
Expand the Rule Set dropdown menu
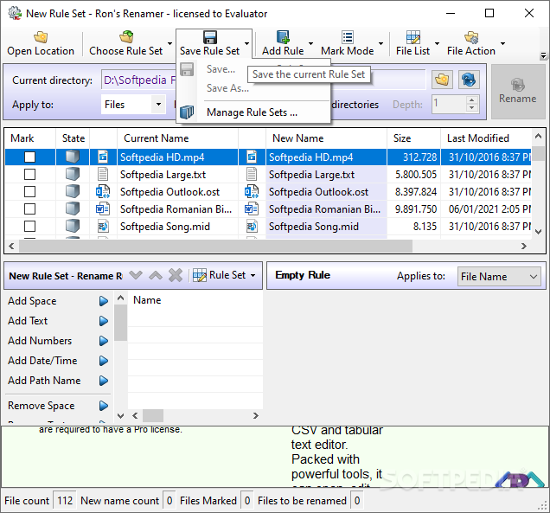pos(253,275)
